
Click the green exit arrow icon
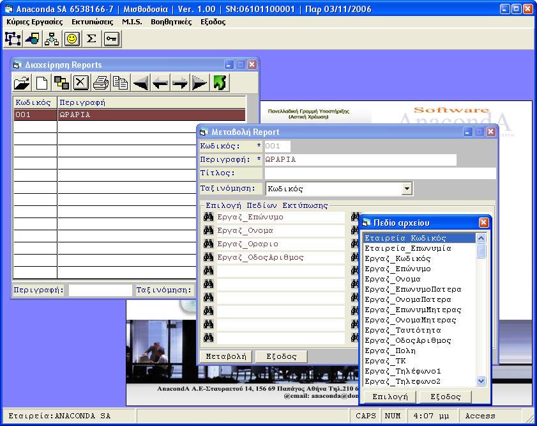(219, 83)
